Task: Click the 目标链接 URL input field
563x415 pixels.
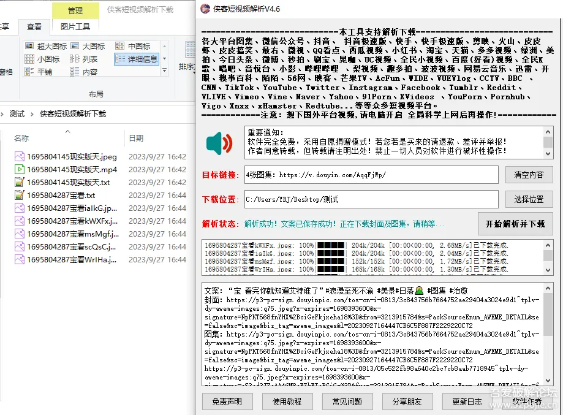Action: [371, 175]
